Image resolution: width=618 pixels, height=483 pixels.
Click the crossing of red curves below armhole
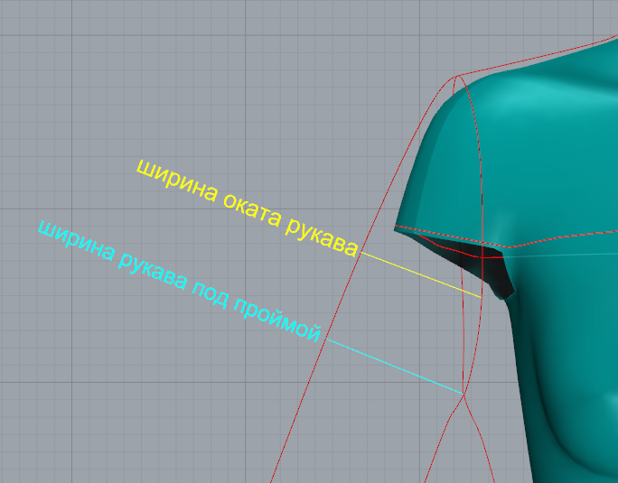coord(463,397)
